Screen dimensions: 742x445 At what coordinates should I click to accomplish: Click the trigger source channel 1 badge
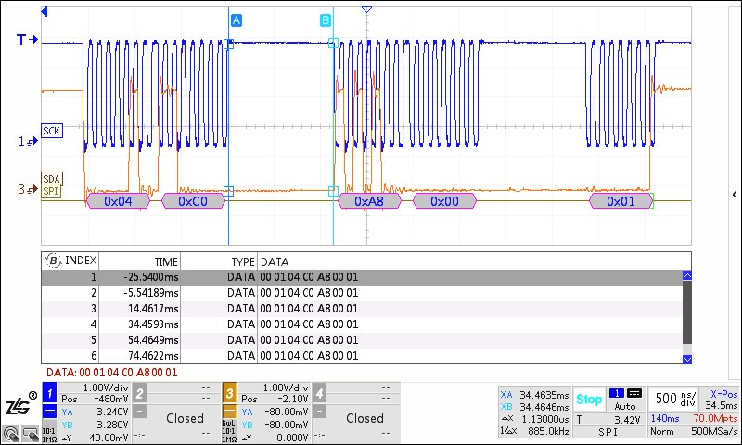tap(617, 393)
